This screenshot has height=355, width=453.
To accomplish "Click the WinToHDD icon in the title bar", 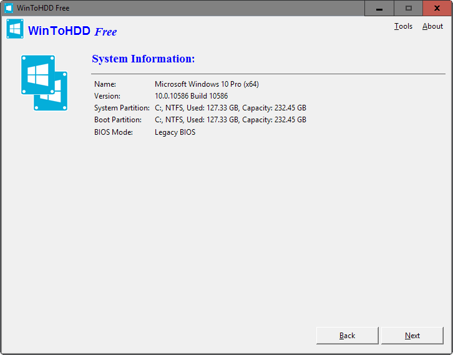I will tap(9, 8).
